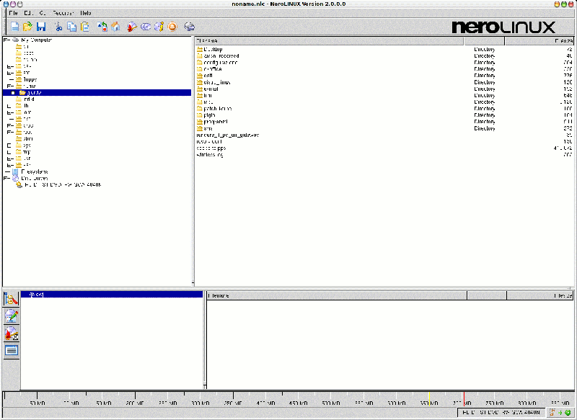Open the Edit menu
577x420 pixels.
point(28,13)
